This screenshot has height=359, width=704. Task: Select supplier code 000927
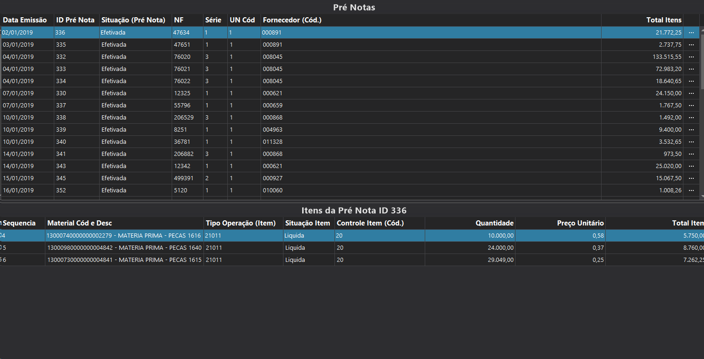[273, 178]
